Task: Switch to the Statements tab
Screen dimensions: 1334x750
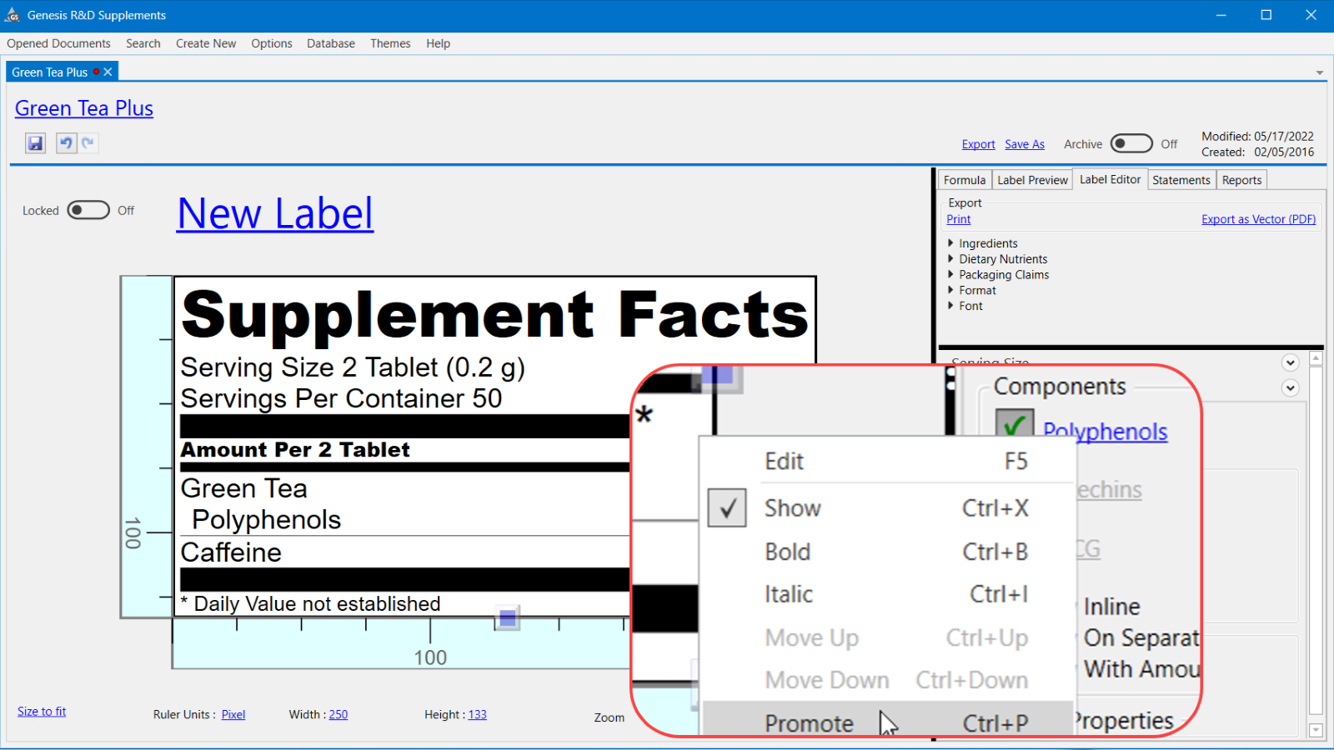Action: [1181, 180]
